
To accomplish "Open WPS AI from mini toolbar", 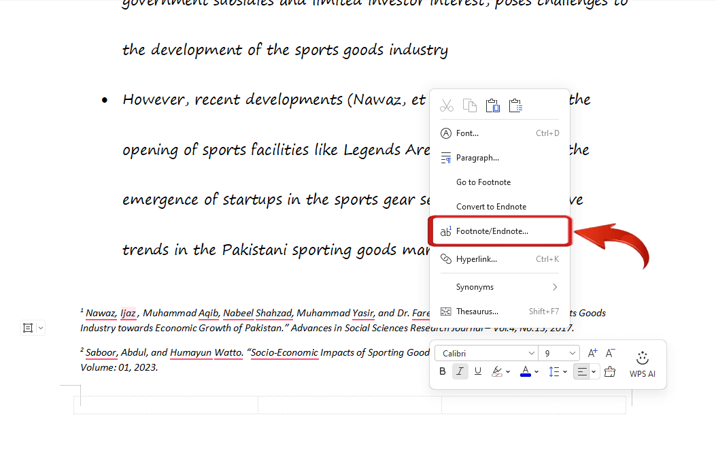I will [x=642, y=364].
